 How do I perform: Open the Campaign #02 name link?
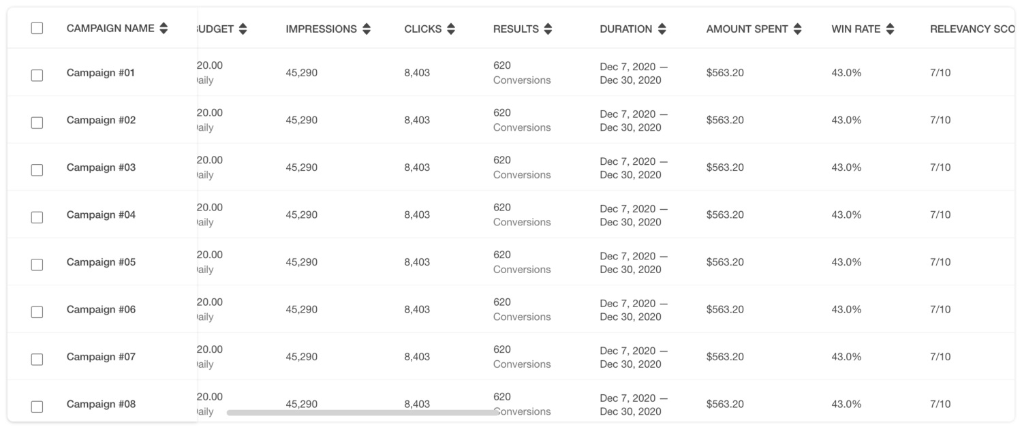[101, 121]
